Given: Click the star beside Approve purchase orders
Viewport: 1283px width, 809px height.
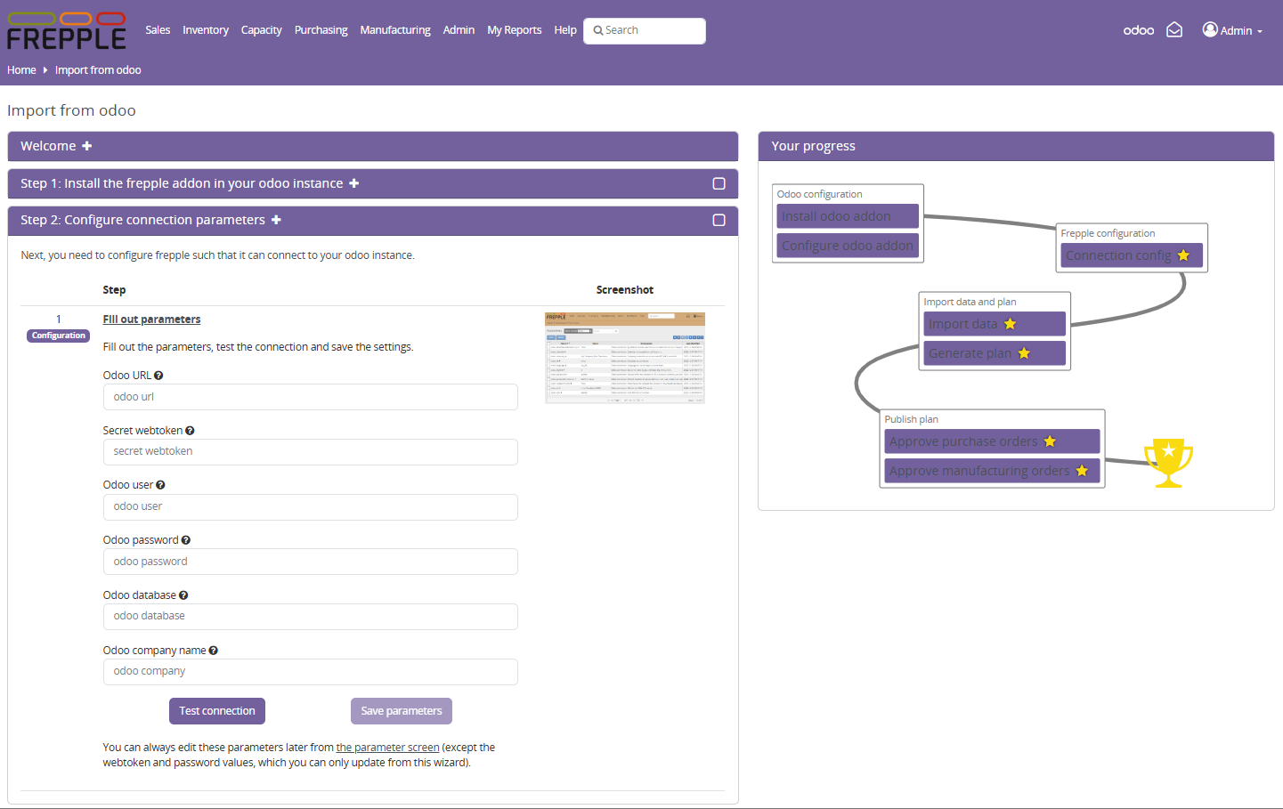Looking at the screenshot, I should click(x=1050, y=441).
